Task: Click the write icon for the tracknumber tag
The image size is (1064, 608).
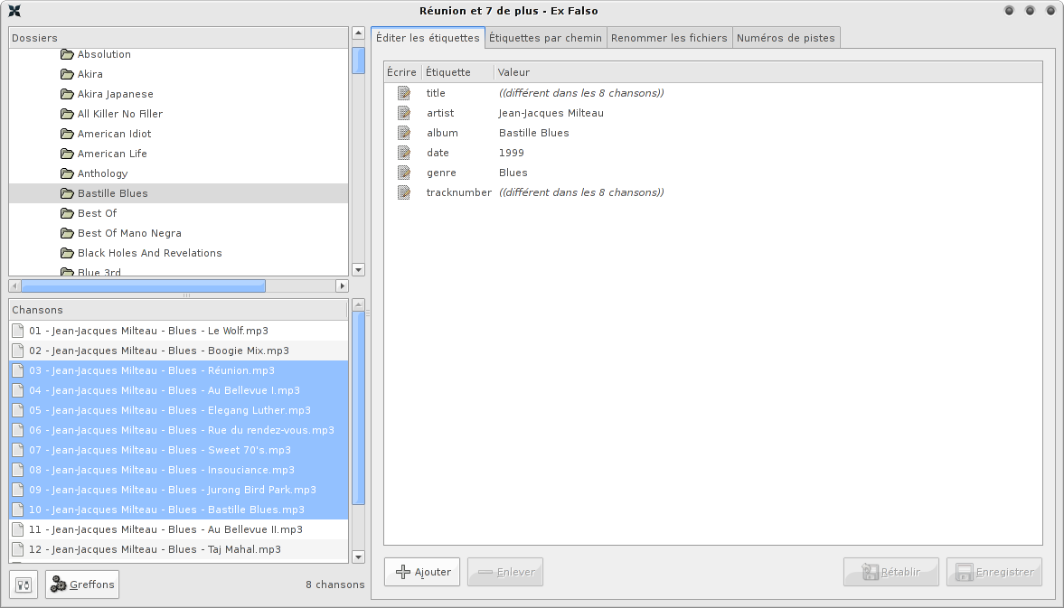Action: [x=404, y=192]
